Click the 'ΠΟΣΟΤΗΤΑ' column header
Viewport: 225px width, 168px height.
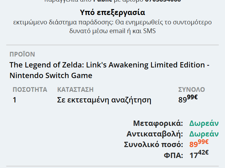(x=30, y=90)
